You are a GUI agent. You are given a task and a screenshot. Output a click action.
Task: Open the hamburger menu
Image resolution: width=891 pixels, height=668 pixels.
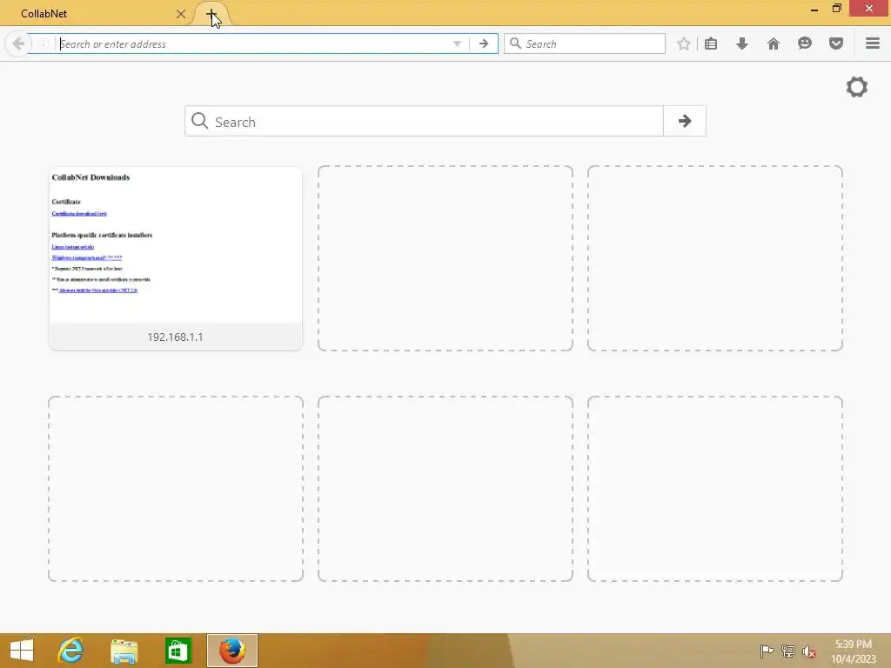tap(873, 43)
